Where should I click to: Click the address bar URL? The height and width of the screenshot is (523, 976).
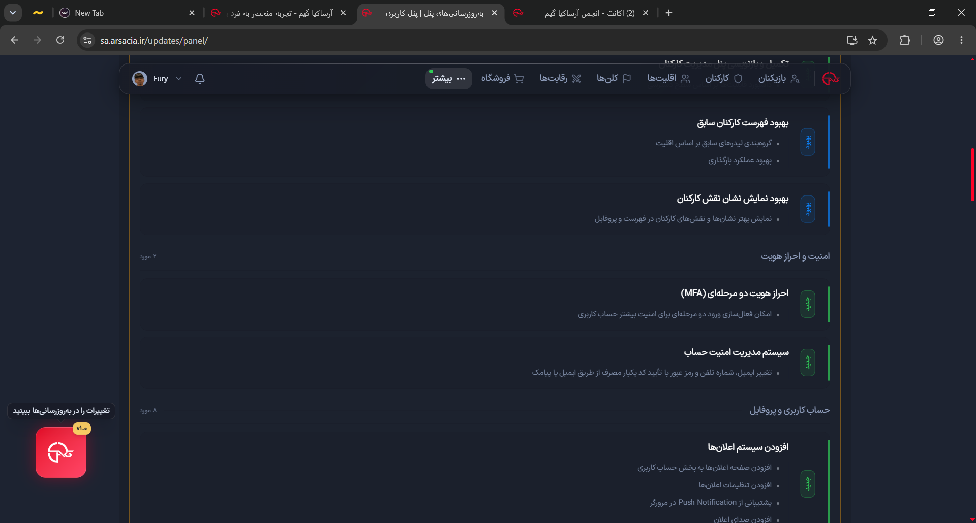coord(154,41)
